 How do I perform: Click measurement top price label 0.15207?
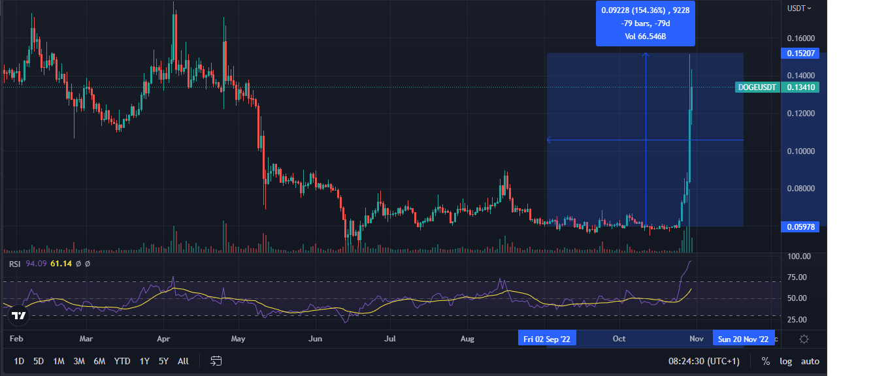[800, 53]
